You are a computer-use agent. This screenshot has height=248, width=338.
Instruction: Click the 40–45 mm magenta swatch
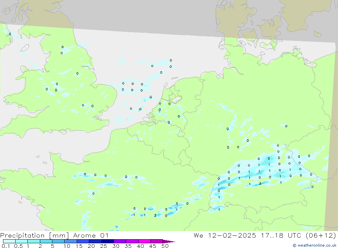pos(144,241)
